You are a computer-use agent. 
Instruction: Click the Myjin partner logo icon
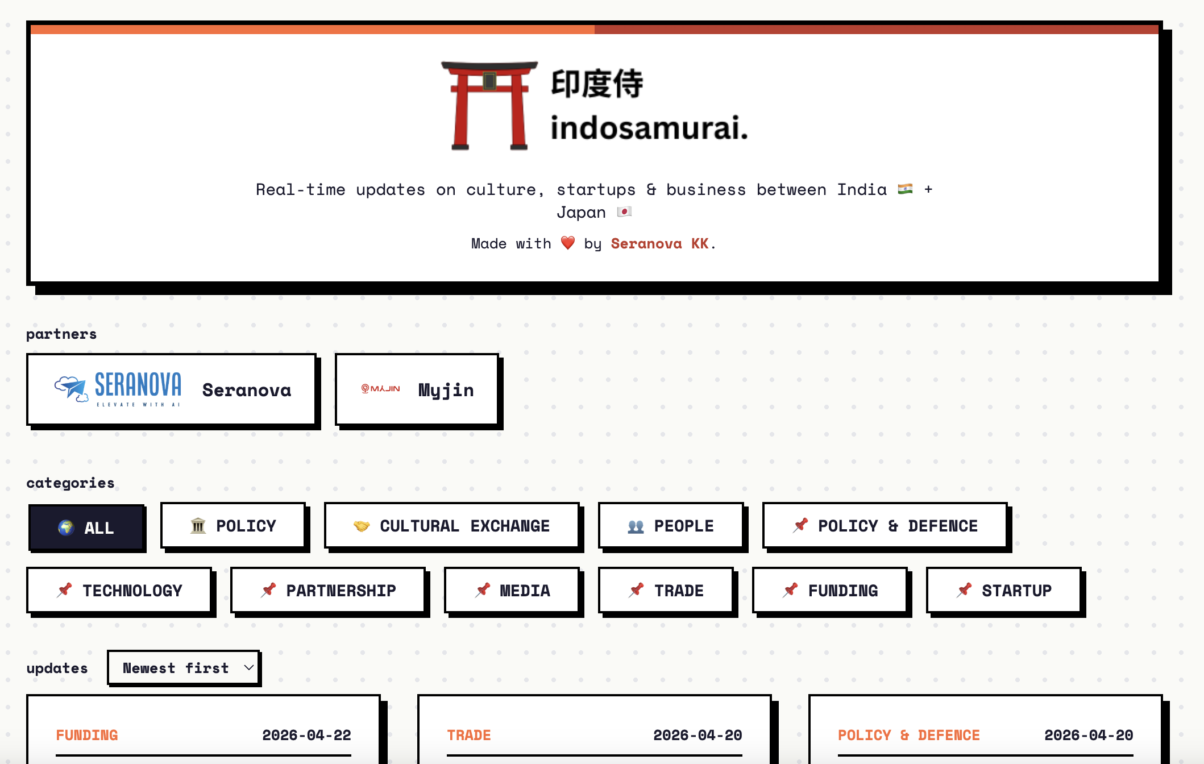click(x=380, y=390)
